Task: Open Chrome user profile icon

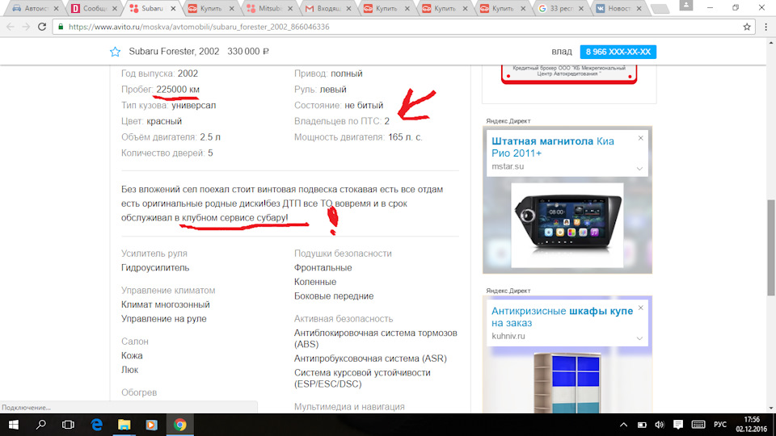Action: 686,6
